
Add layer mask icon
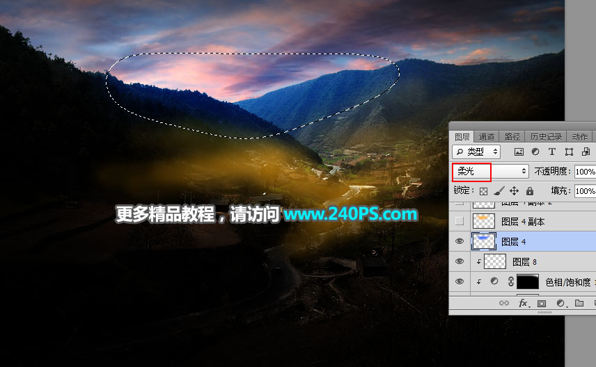click(x=542, y=303)
